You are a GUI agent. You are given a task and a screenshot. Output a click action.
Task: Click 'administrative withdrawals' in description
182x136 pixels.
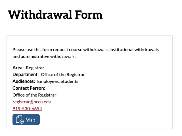coord(48,57)
